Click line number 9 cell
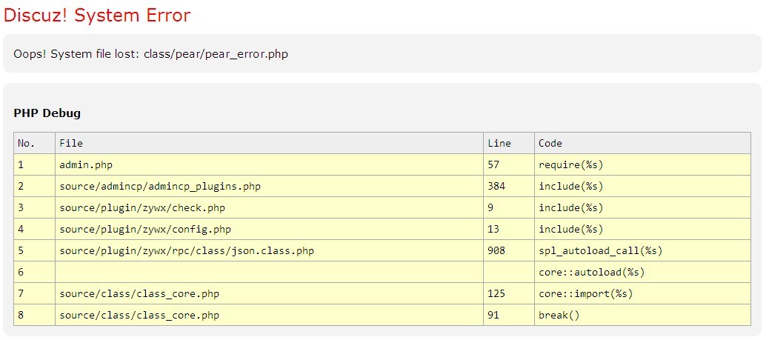This screenshot has width=769, height=340. (x=509, y=207)
